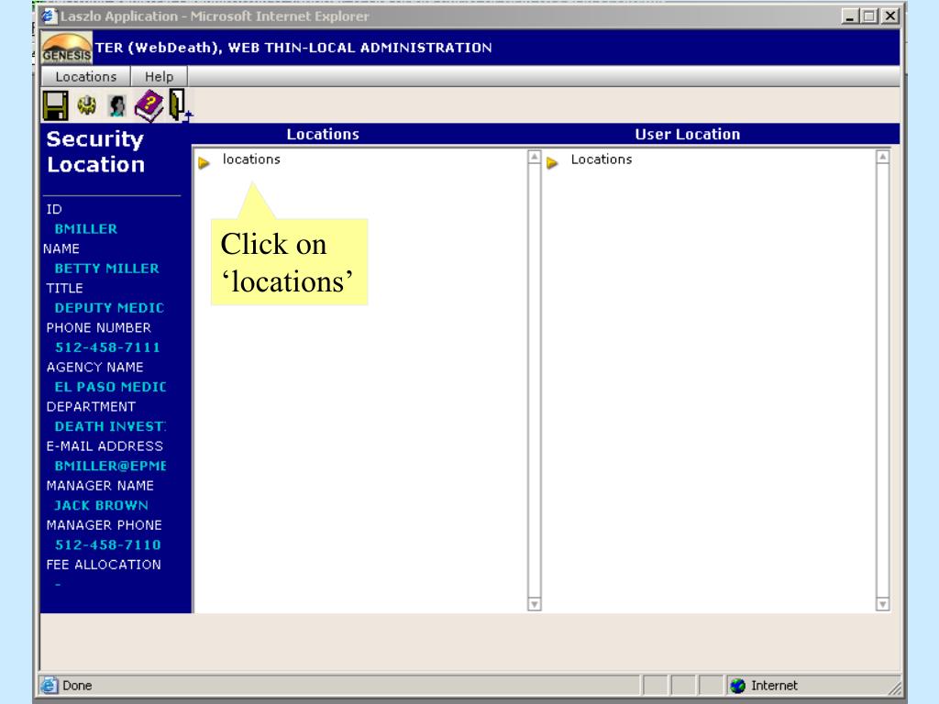Click department value DEATH INVEST
This screenshot has height=704, width=939.
tap(110, 426)
